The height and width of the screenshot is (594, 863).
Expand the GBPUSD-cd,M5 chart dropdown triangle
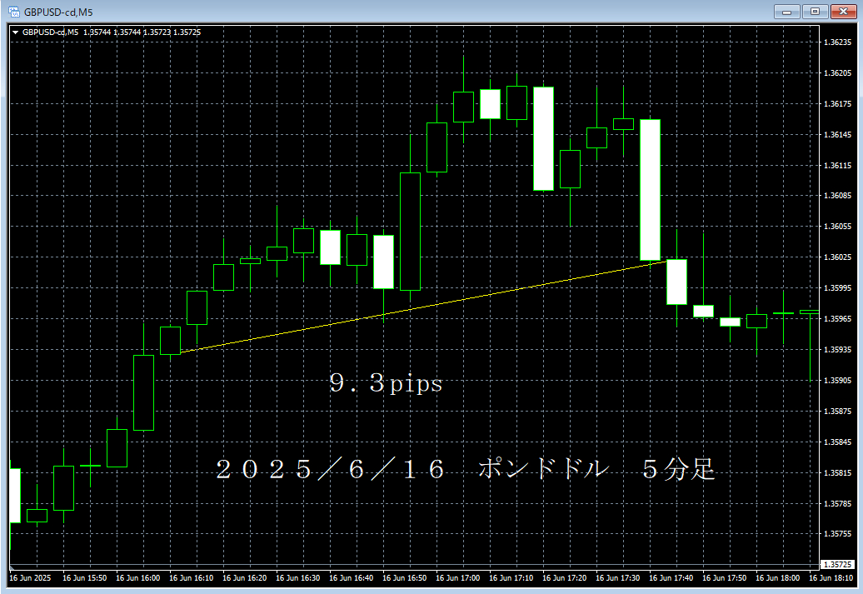[x=15, y=32]
